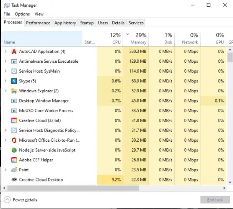
Task: Click the Skype icon
Action: click(x=14, y=81)
